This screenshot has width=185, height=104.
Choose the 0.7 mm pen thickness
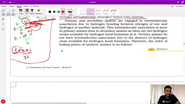pyautogui.click(x=106, y=12)
